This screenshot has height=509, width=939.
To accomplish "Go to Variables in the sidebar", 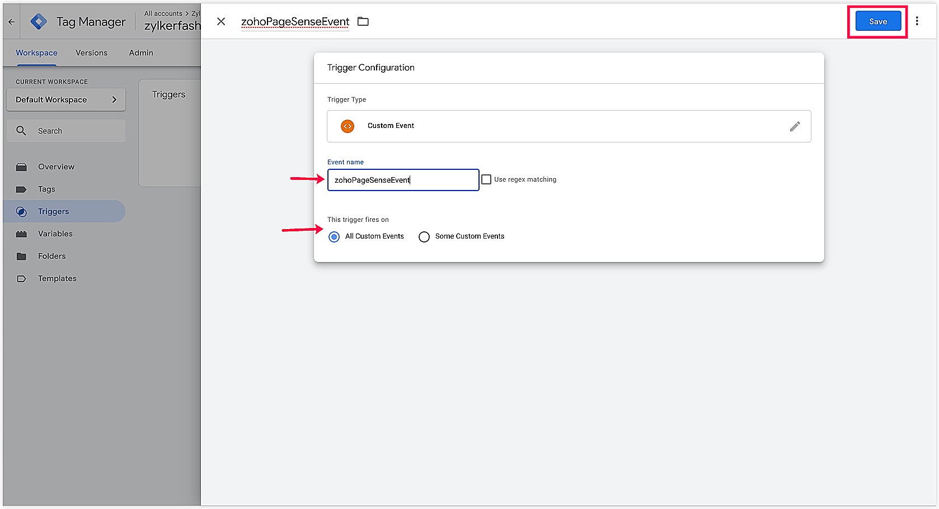I will tap(55, 234).
